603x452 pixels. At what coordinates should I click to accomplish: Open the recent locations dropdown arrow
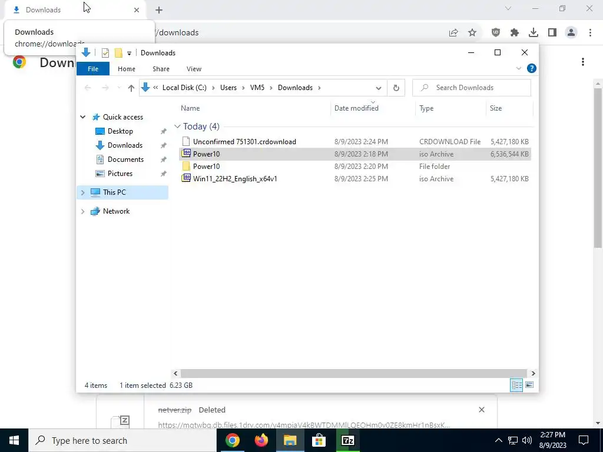pyautogui.click(x=119, y=88)
